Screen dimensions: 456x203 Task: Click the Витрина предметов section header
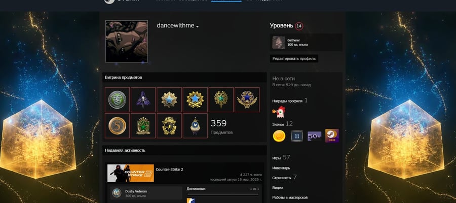pos(184,78)
